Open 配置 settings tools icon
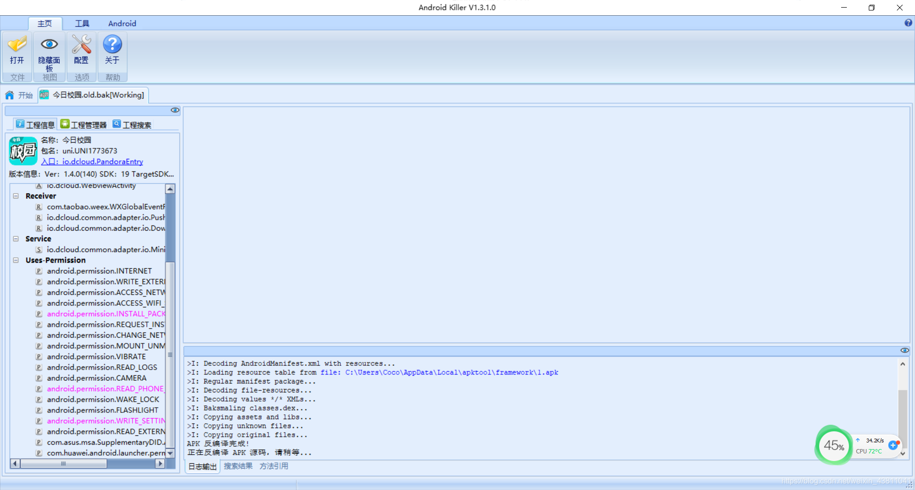915x490 pixels. click(x=81, y=44)
